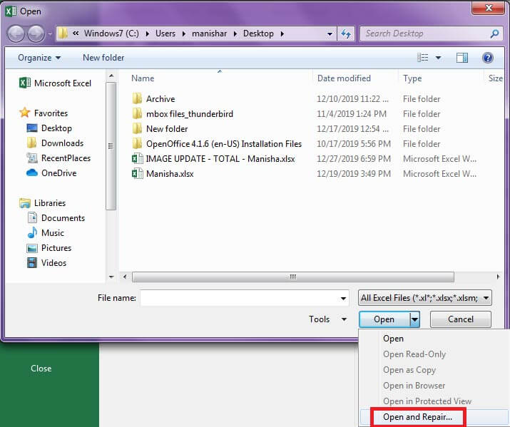
Task: Select Open in the dropdown menu
Action: point(393,339)
